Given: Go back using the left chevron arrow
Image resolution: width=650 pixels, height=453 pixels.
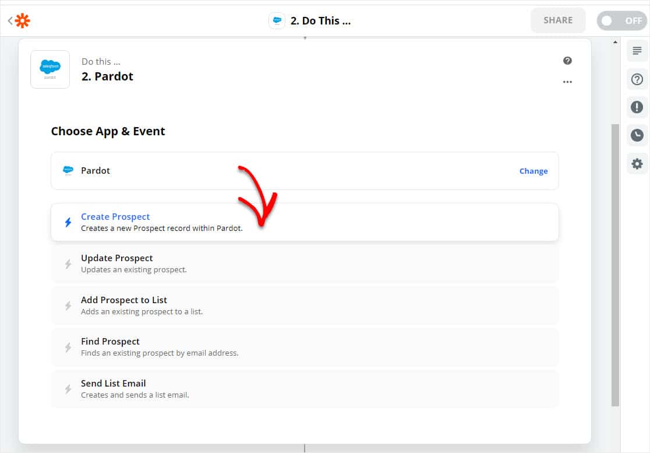Looking at the screenshot, I should (10, 20).
